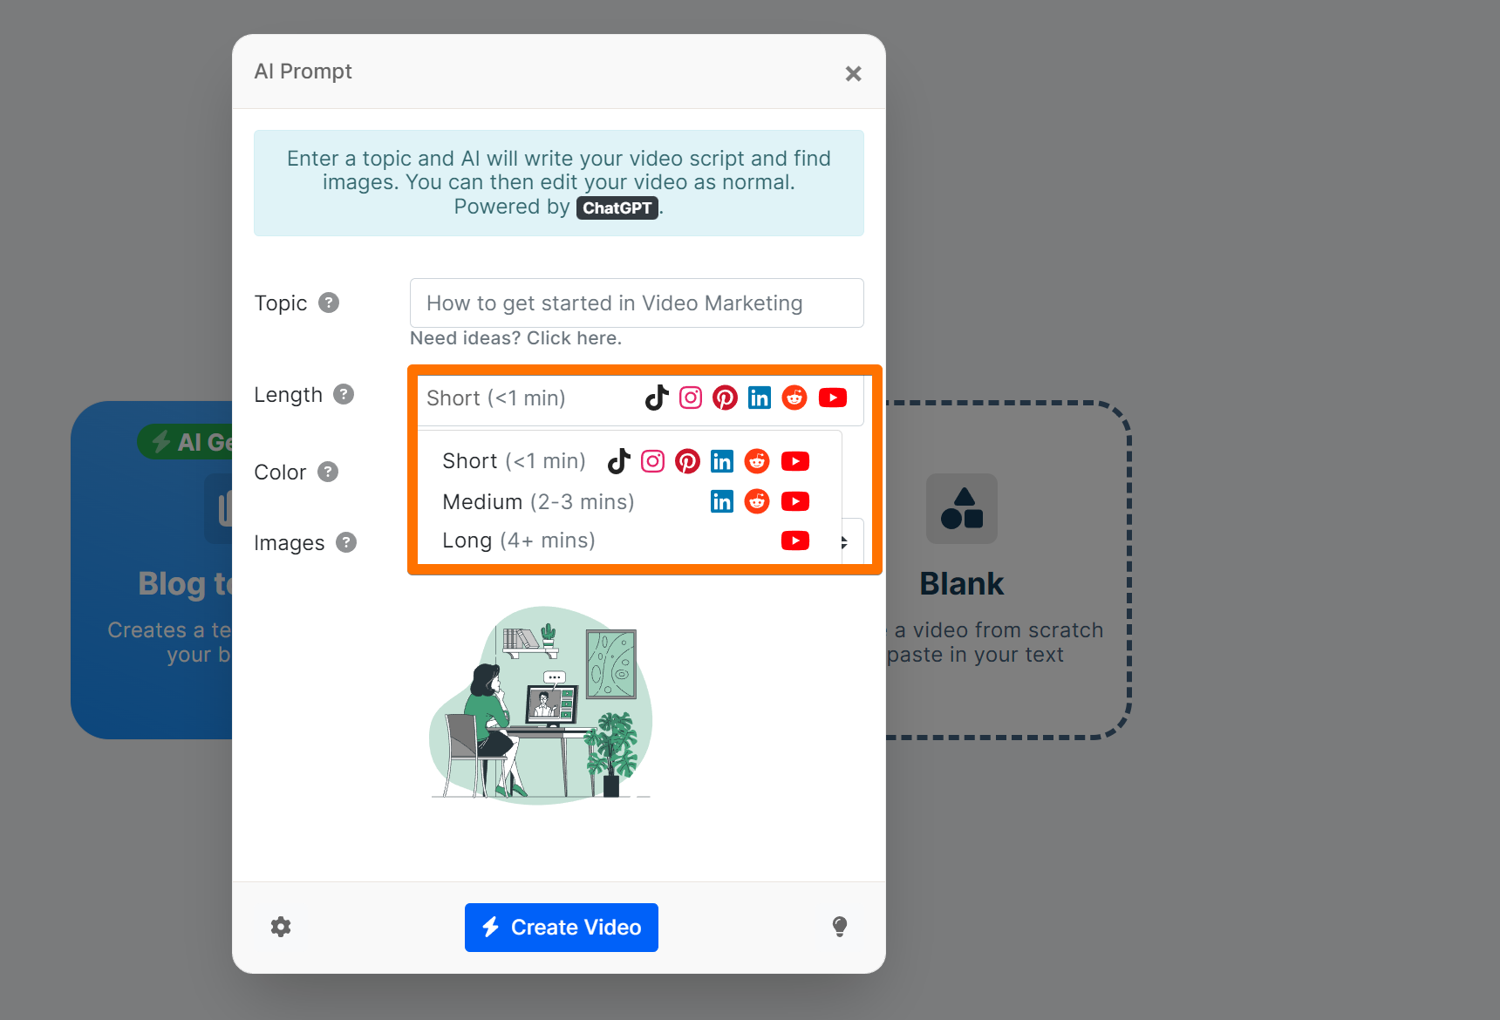Close the AI Prompt dialog
The height and width of the screenshot is (1020, 1500).
tap(853, 74)
